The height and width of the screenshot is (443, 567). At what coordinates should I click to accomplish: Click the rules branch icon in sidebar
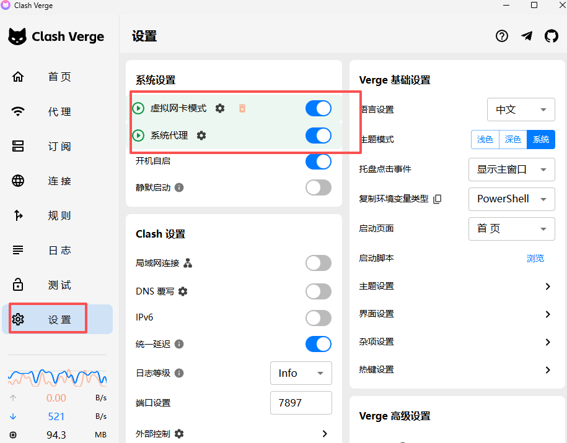(x=18, y=215)
